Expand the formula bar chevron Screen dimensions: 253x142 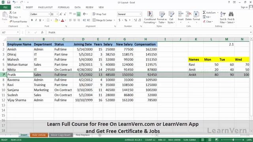tap(251, 32)
